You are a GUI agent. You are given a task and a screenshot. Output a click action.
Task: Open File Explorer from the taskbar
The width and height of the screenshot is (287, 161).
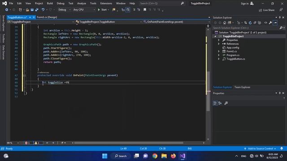point(164,156)
